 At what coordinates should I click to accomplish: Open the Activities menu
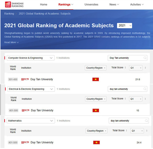click(137, 4)
